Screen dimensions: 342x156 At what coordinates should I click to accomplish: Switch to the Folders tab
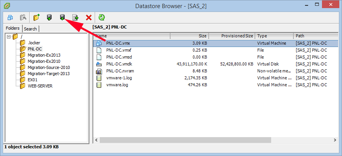point(13,28)
